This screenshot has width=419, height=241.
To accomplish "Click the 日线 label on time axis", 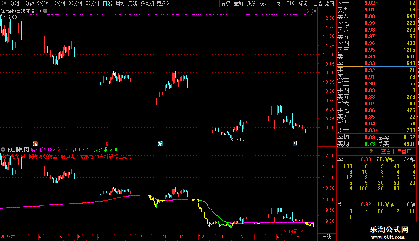I will pos(327,237).
